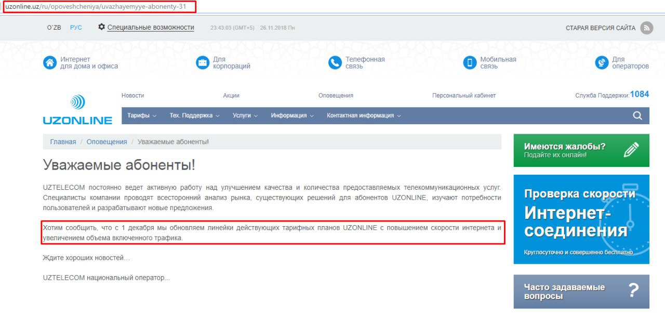Expand the Услуги dropdown menu
The width and height of the screenshot is (665, 313).
[245, 115]
